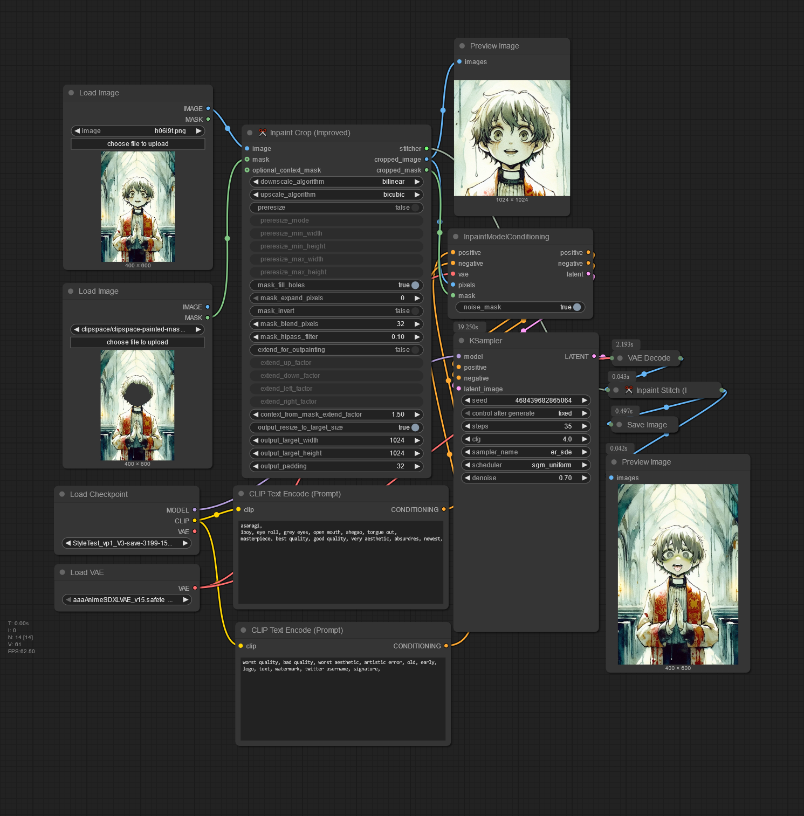Click choose file to upload for clipspace mask image
The height and width of the screenshot is (816, 804).
coord(138,342)
